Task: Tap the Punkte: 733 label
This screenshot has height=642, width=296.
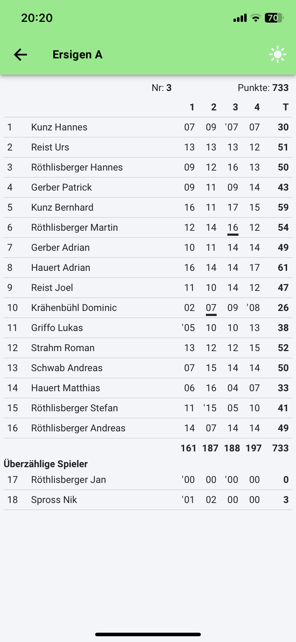Action: 263,88
